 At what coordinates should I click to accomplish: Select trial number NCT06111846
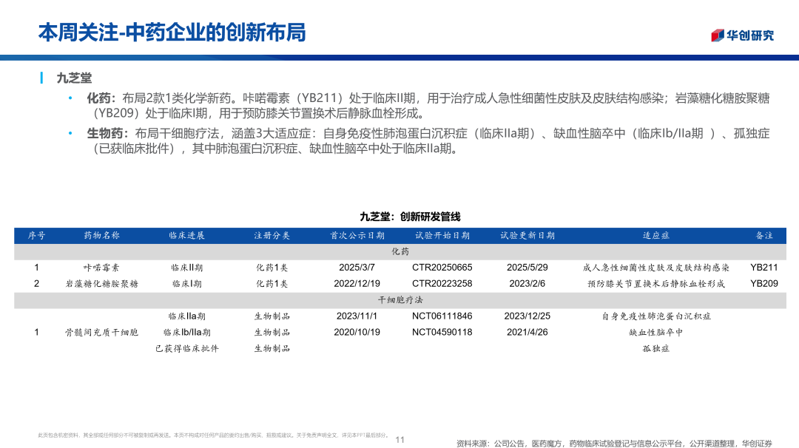click(442, 316)
